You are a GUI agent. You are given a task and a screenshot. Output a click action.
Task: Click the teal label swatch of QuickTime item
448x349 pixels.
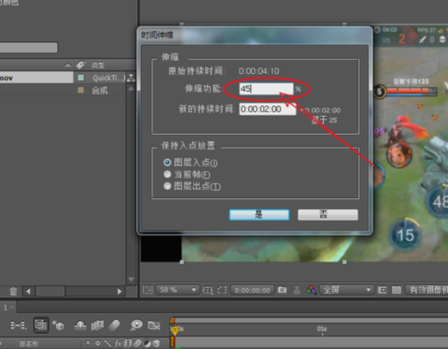pos(81,77)
